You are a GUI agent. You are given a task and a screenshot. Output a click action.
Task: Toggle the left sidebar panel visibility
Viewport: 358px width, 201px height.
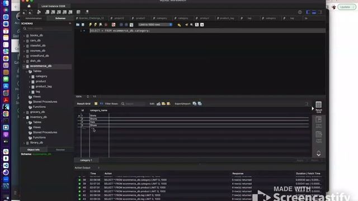click(x=308, y=12)
